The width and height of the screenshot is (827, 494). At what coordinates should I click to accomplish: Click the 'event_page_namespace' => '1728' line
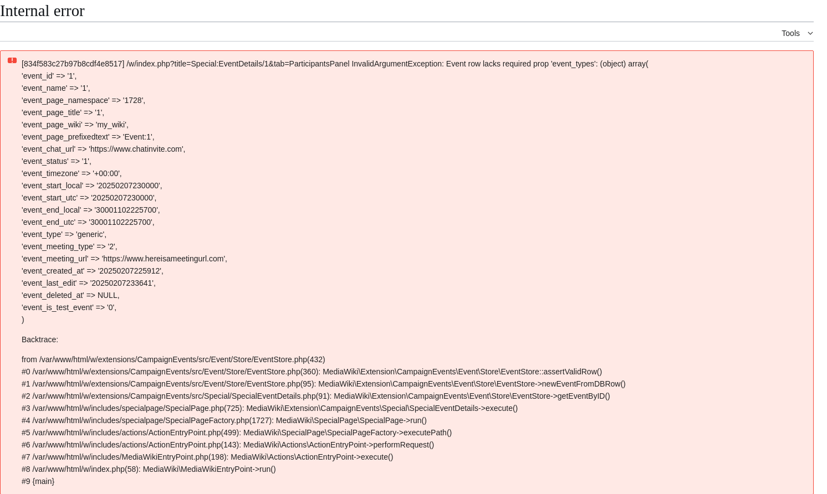(x=83, y=100)
